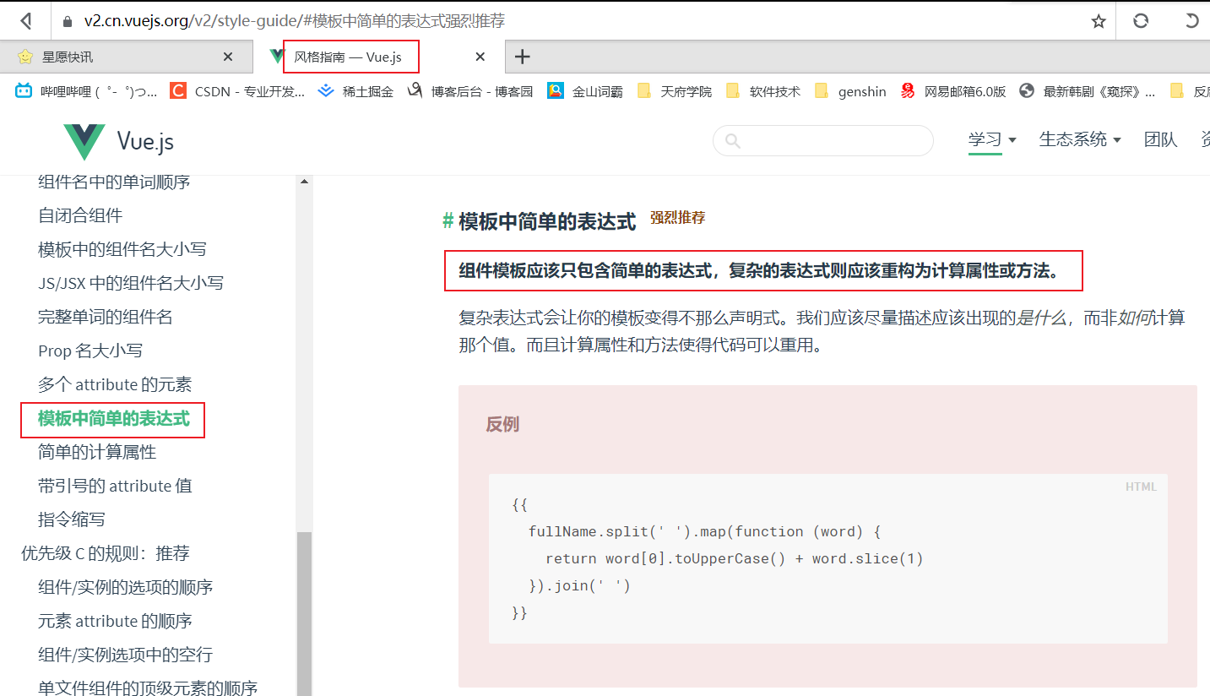Click the 反例 label in the red box

[x=502, y=424]
